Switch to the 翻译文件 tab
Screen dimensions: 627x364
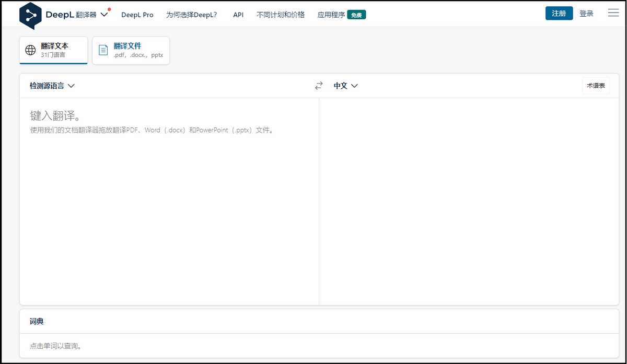point(131,50)
